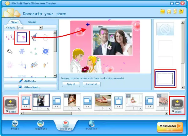Click slide 2 duration field showing 3

pyautogui.click(x=72, y=108)
